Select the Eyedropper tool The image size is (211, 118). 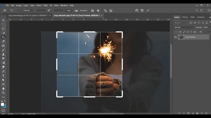tap(3, 42)
